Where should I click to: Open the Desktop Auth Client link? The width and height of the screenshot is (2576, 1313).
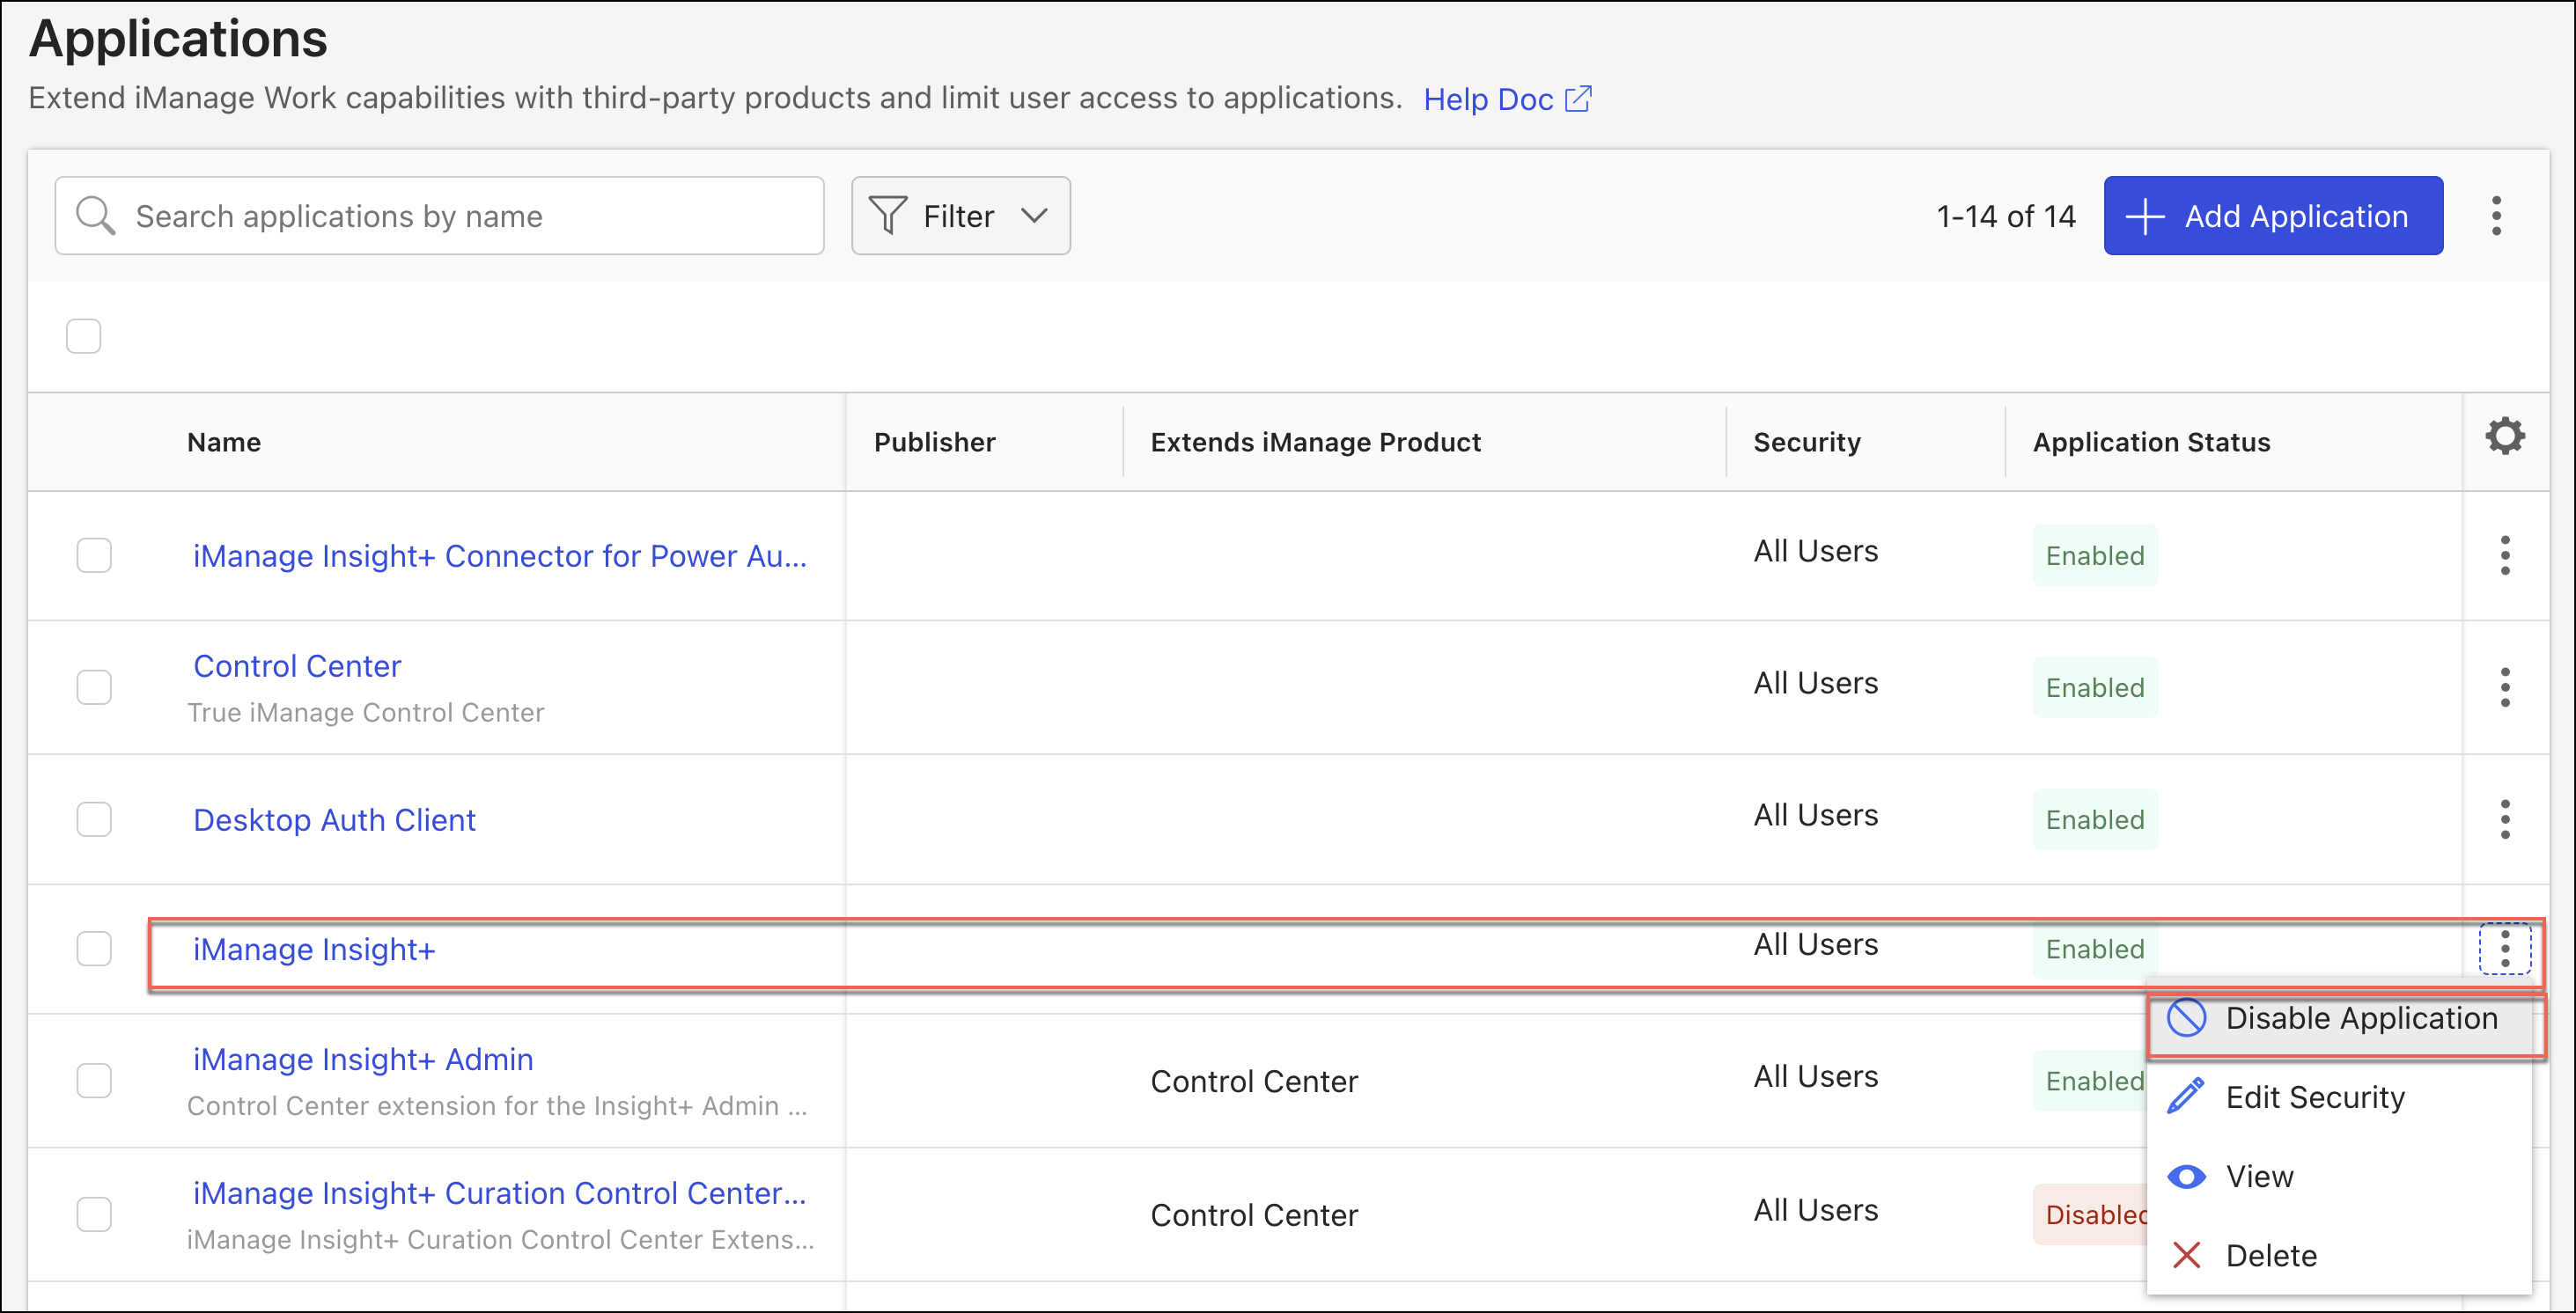[334, 819]
